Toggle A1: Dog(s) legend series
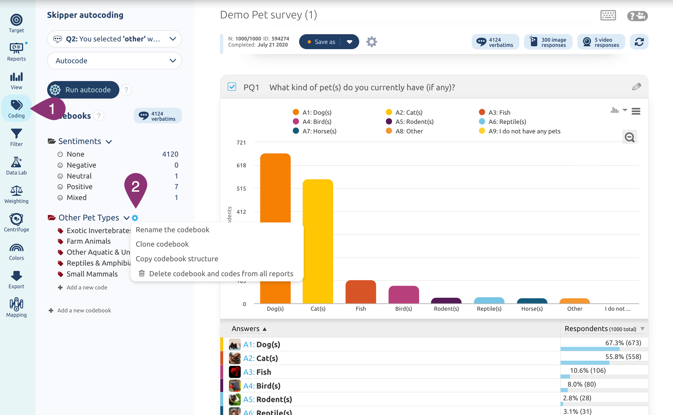Image resolution: width=673 pixels, height=415 pixels. click(312, 112)
